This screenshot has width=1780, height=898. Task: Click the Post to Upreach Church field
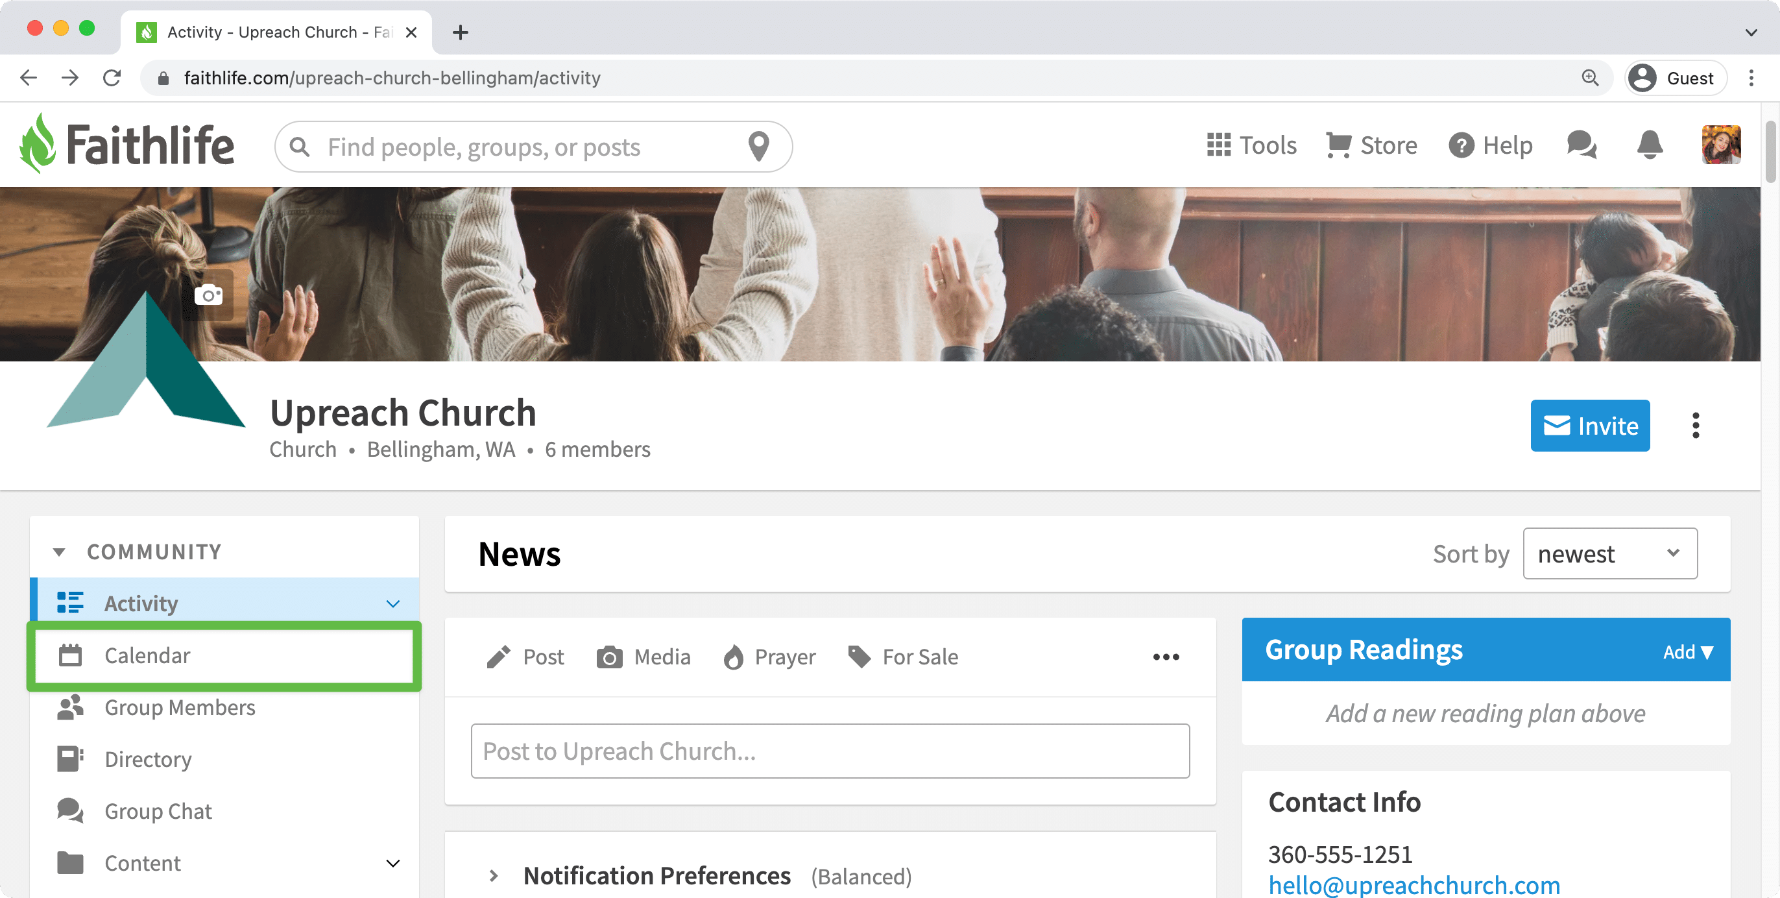click(830, 751)
